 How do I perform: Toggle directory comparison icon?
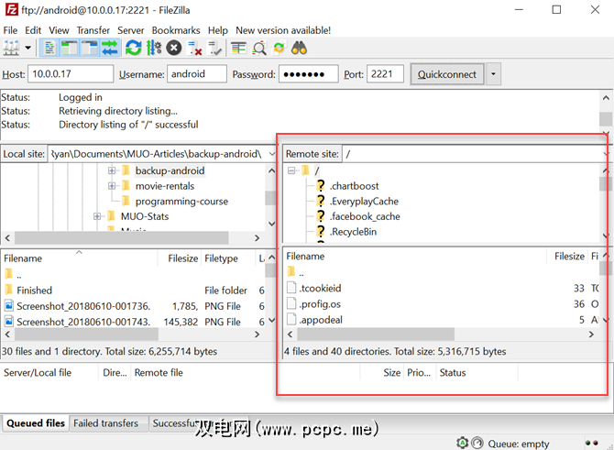[x=259, y=49]
